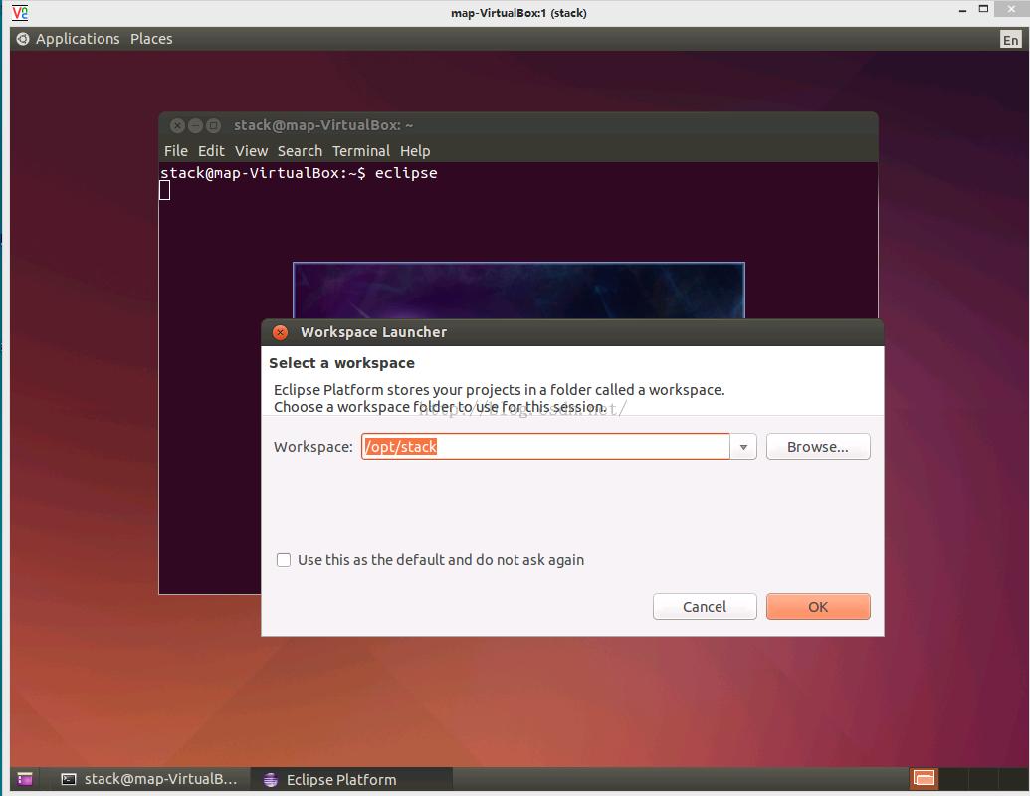This screenshot has width=1030, height=796.
Task: Open the terminal File menu
Action: (x=175, y=151)
